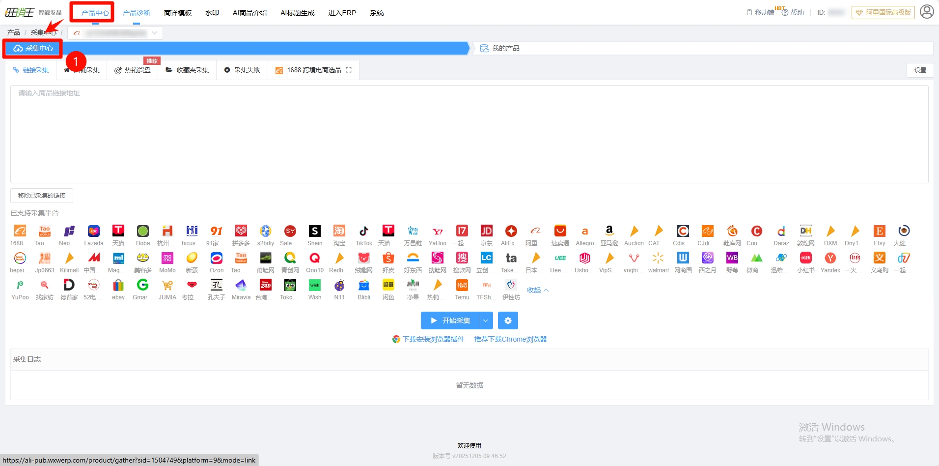
Task: Click 移除已采集的链接 button
Action: click(42, 196)
